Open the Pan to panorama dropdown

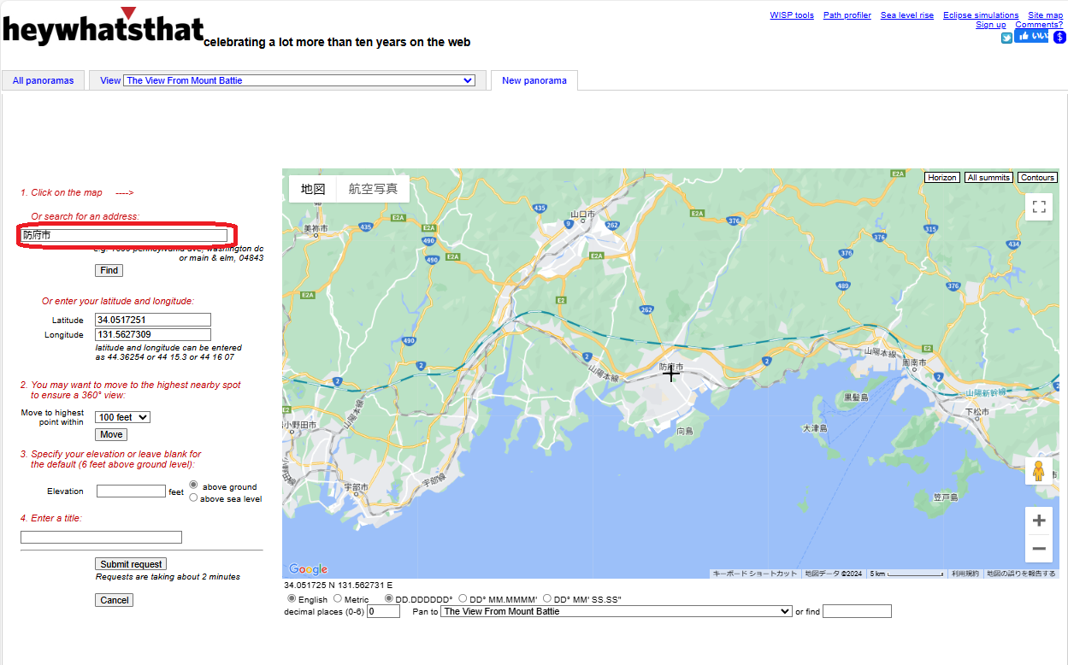617,611
